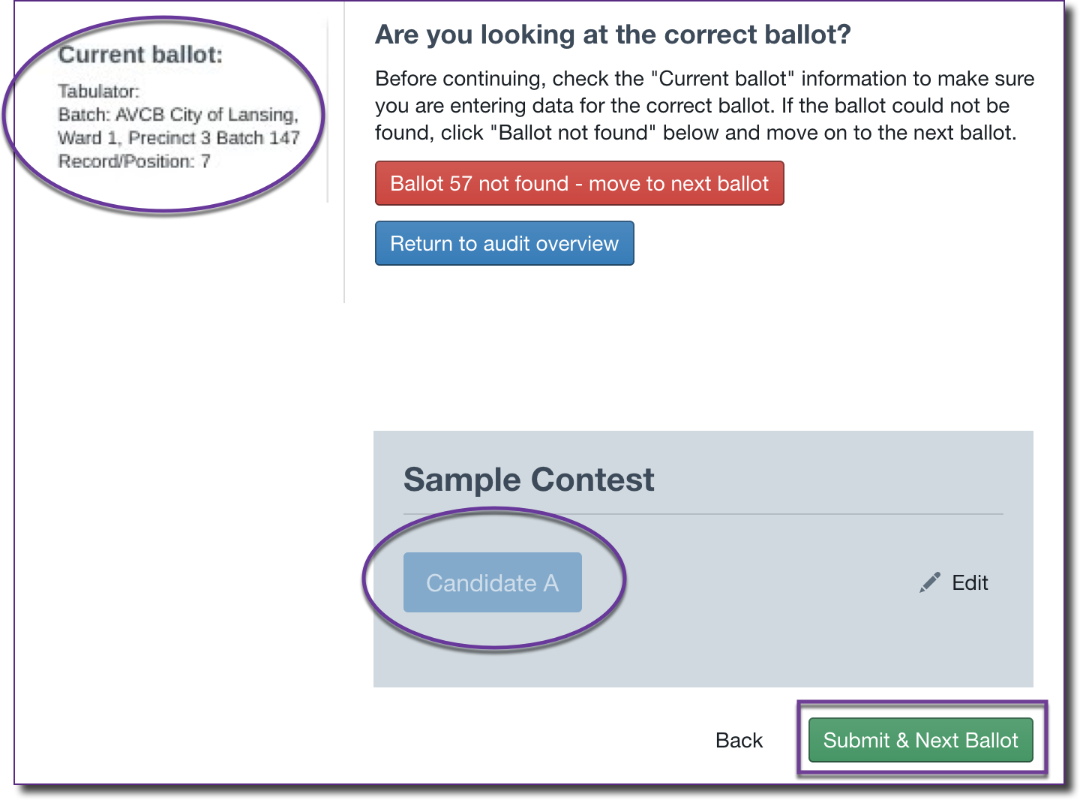Click Submit & Next Ballot button
The width and height of the screenshot is (1080, 800).
coord(920,740)
